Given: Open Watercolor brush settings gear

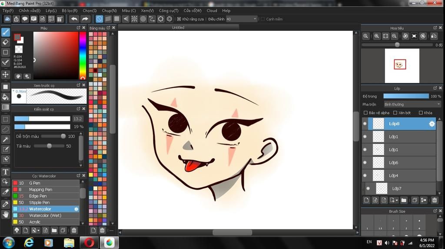Looking at the screenshot, I should tap(76, 209).
